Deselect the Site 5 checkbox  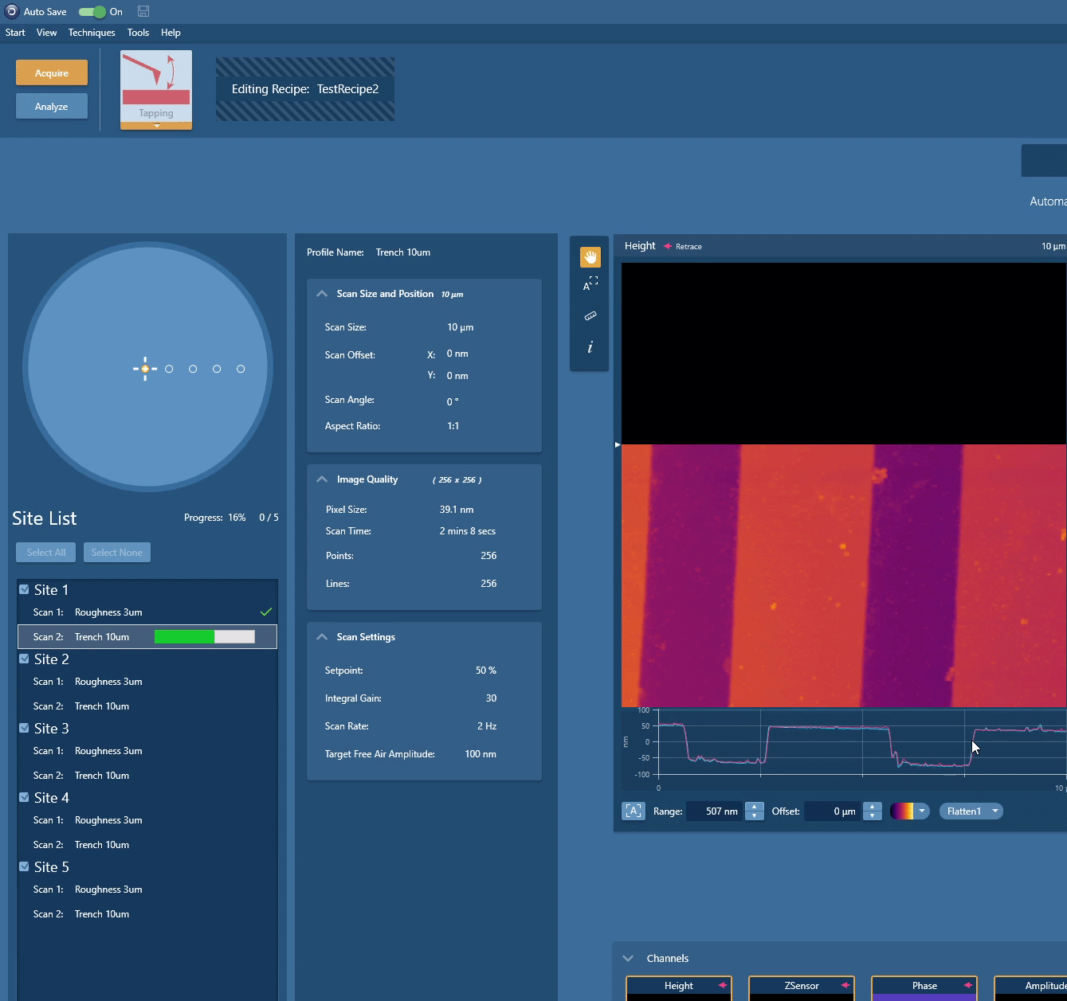click(23, 866)
